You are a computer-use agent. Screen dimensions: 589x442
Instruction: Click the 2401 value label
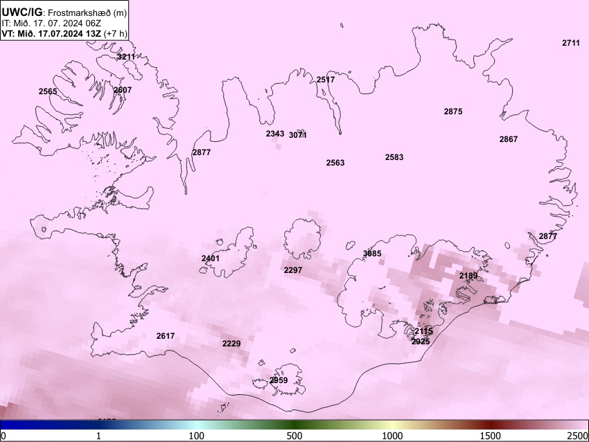click(211, 258)
